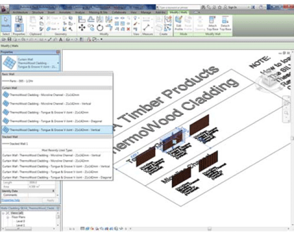Click the Text tool A icon
The image size is (294, 237).
[x=61, y=39]
